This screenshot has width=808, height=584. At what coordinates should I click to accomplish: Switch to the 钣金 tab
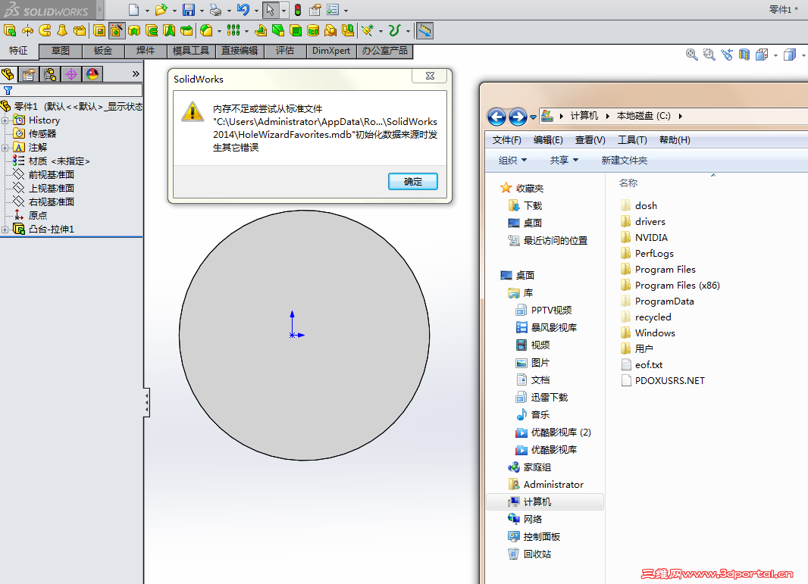coord(103,51)
